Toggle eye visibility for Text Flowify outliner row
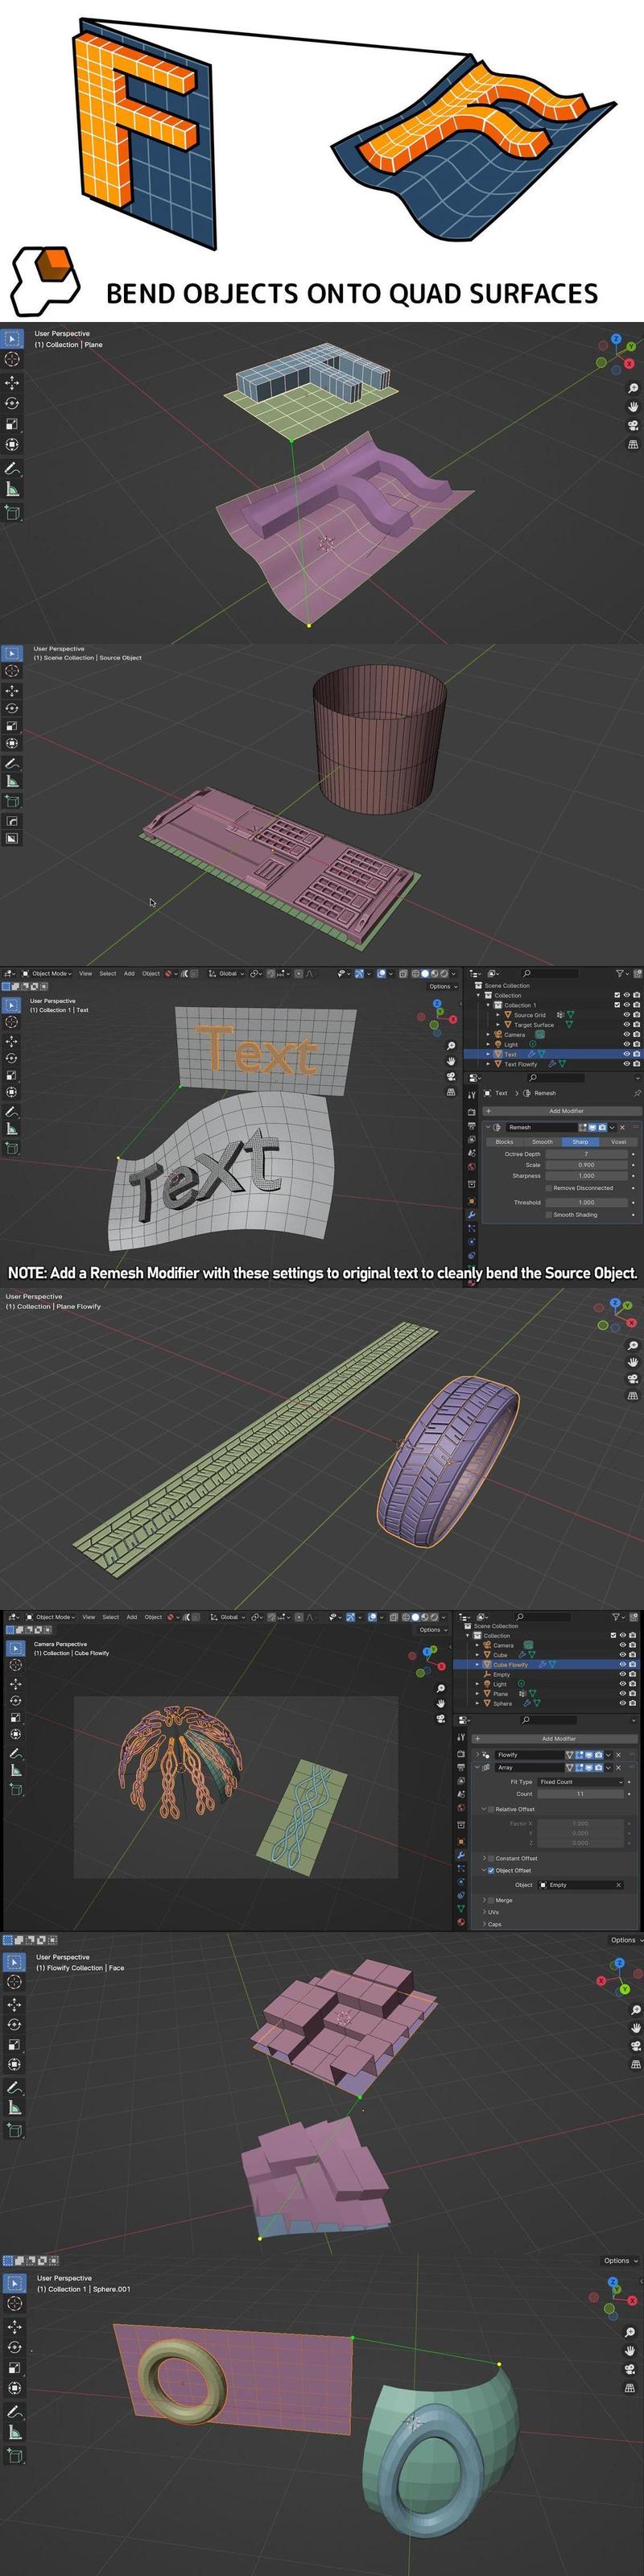This screenshot has width=644, height=2576. click(626, 1064)
